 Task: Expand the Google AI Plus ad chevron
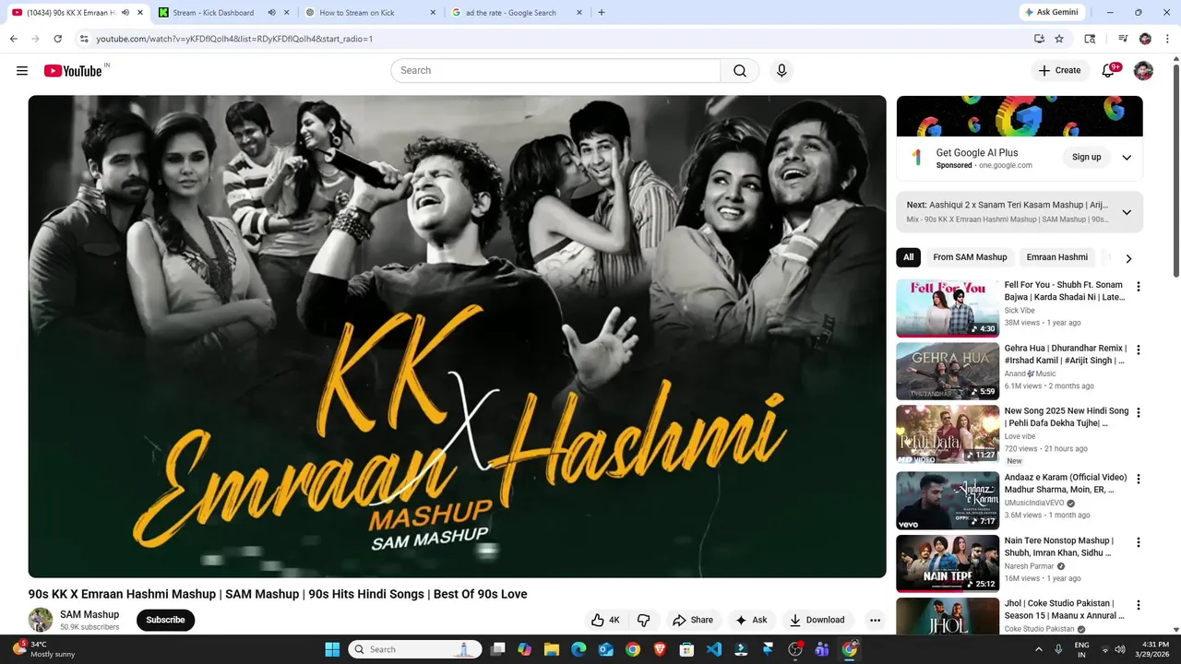1127,158
